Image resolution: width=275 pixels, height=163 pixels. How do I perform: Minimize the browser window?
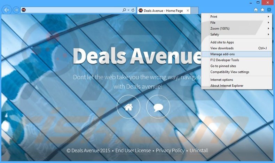[251, 3]
